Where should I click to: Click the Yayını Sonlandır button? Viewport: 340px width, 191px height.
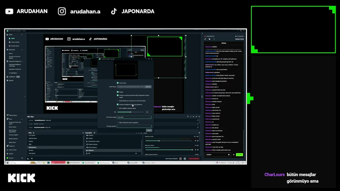(x=194, y=159)
